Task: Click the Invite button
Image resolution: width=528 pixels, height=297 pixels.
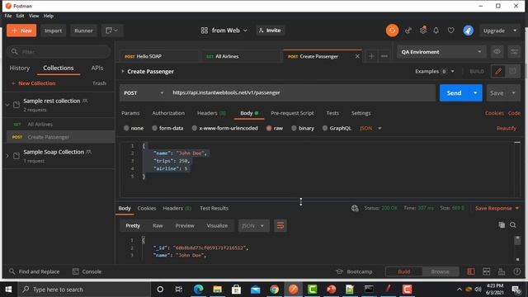Action: click(270, 31)
